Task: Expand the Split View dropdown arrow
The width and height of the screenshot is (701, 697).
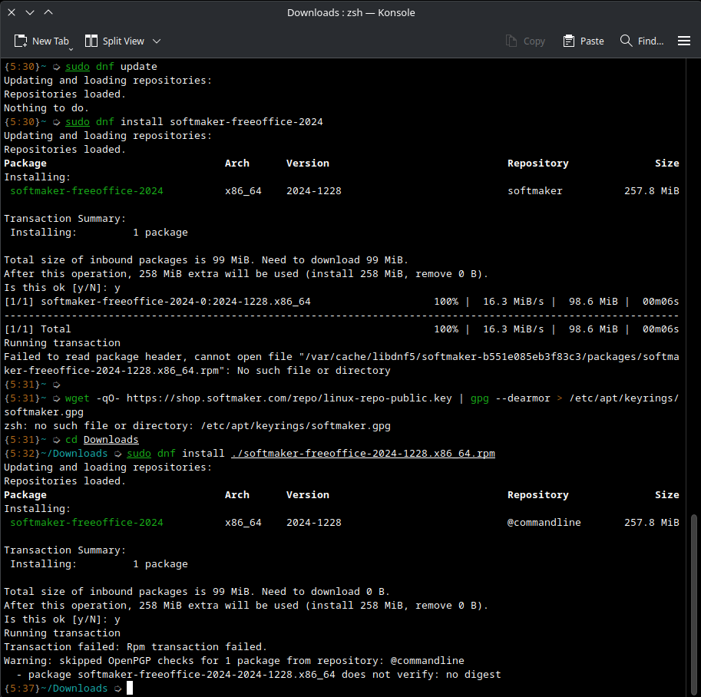Action: (x=157, y=41)
